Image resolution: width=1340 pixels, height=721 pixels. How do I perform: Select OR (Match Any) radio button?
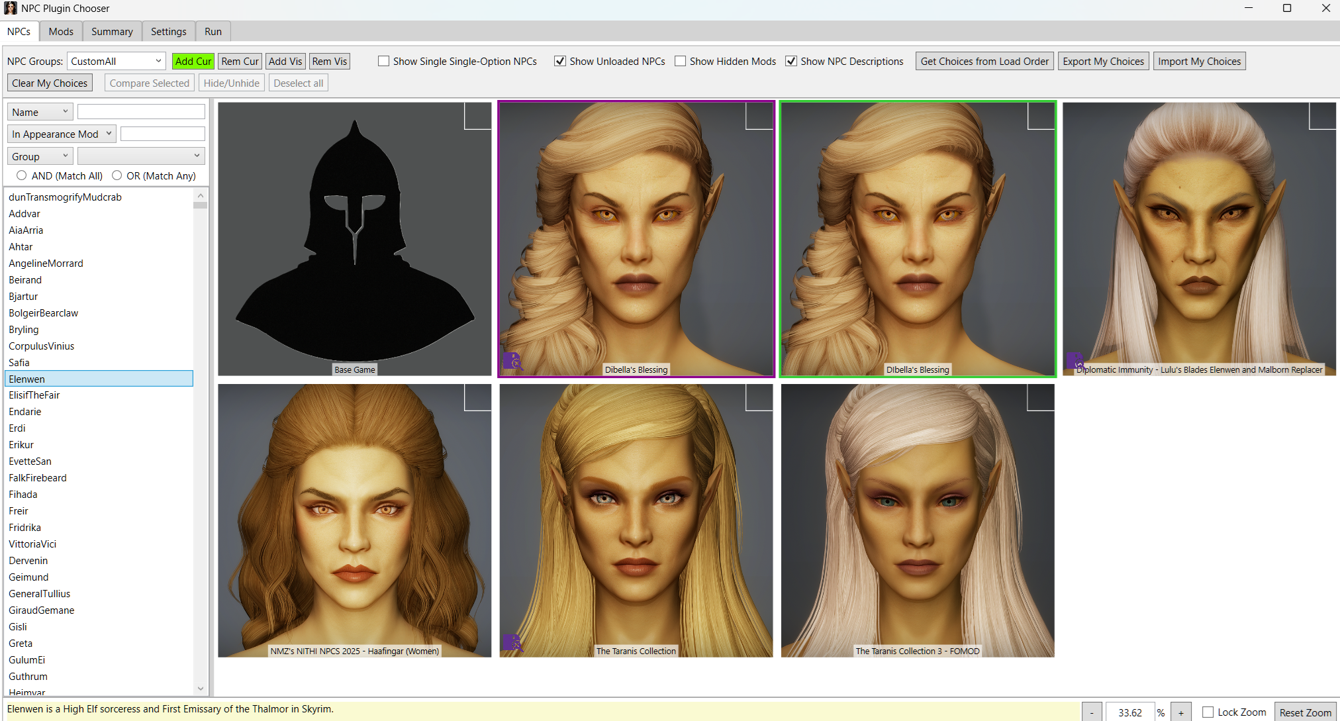pyautogui.click(x=117, y=175)
